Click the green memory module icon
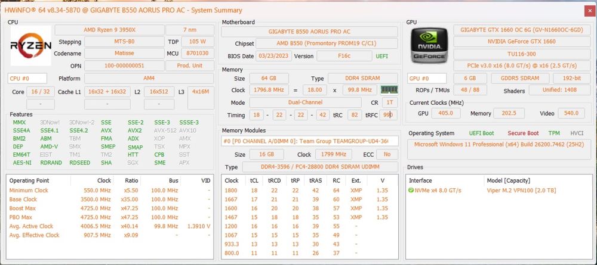This screenshot has width=597, height=265. 389,90
